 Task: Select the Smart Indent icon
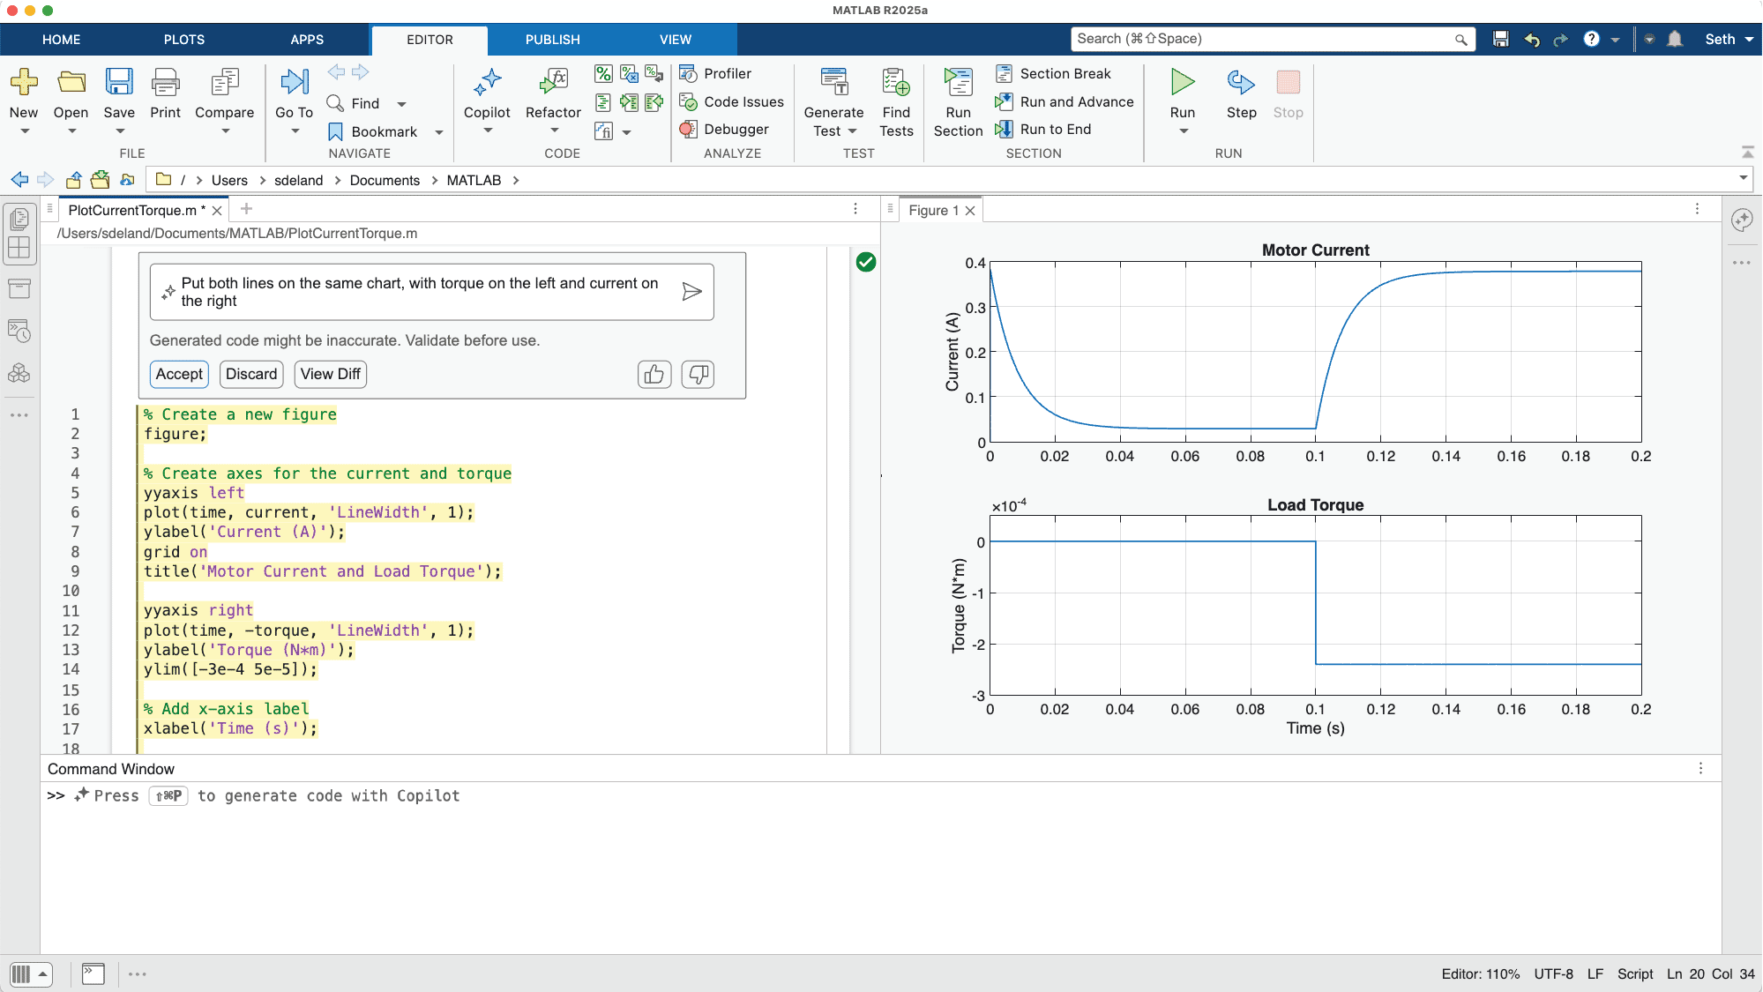(x=603, y=101)
